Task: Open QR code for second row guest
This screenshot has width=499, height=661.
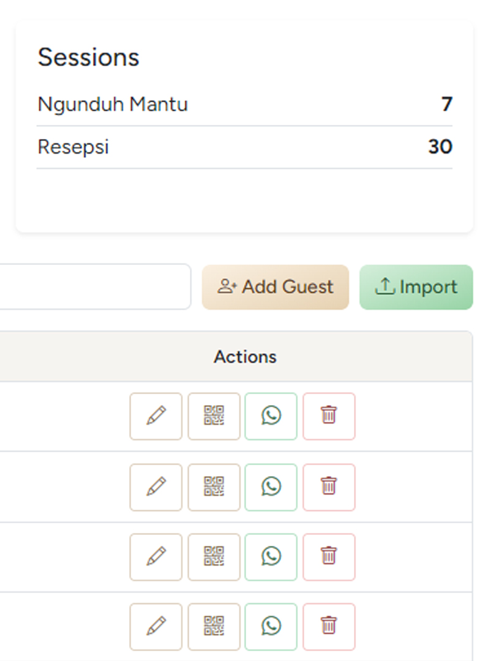Action: tap(214, 487)
